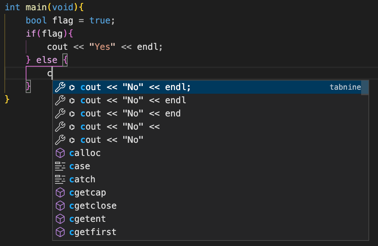The height and width of the screenshot is (246, 378).
Task: Insert calloc from the completion list
Action: [210, 153]
